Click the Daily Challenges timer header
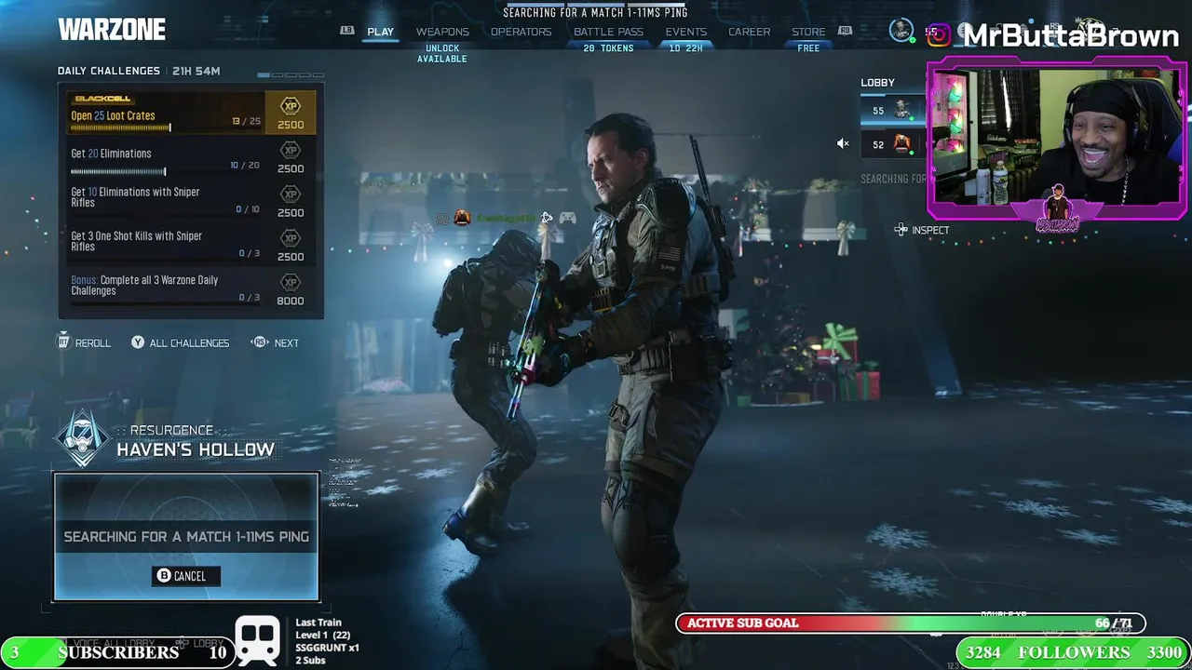 [139, 71]
